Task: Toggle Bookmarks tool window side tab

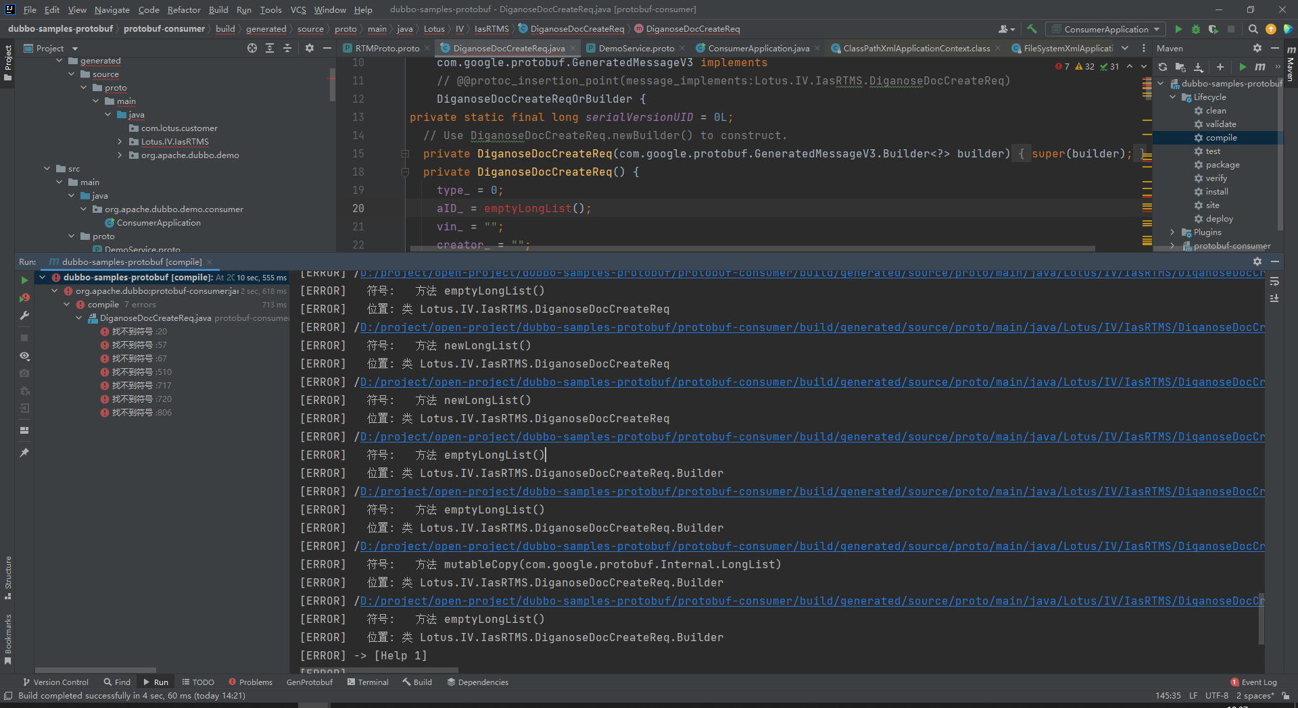Action: pos(8,639)
